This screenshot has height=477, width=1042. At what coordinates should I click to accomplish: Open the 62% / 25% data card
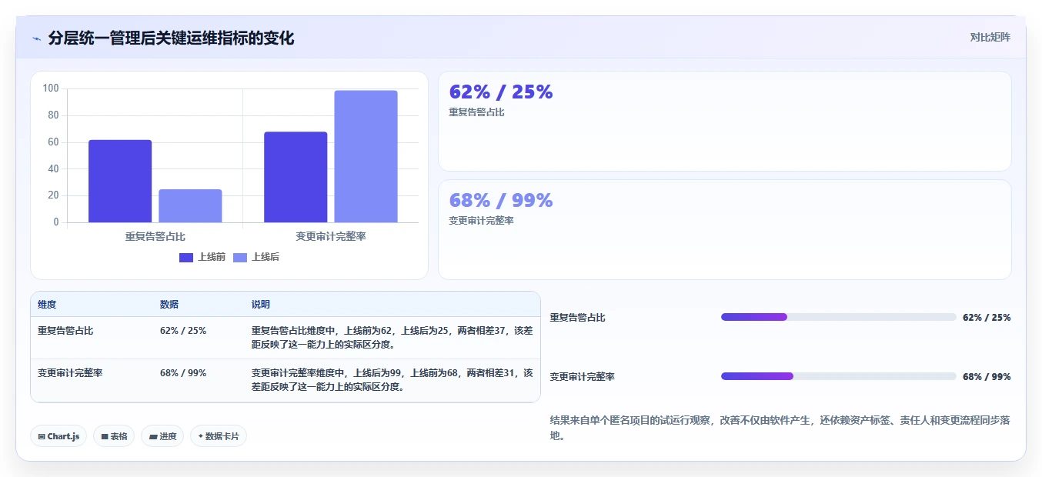tap(725, 121)
